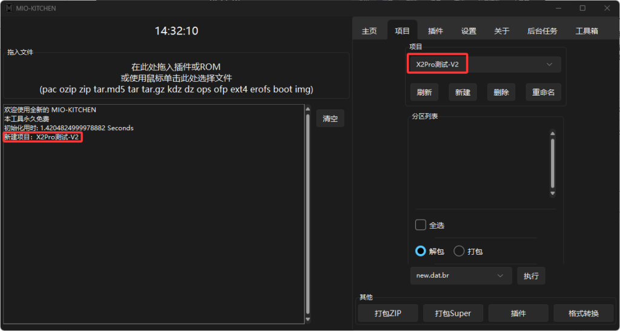Click the MIO-KITCHEN app icon in title bar

click(x=8, y=8)
